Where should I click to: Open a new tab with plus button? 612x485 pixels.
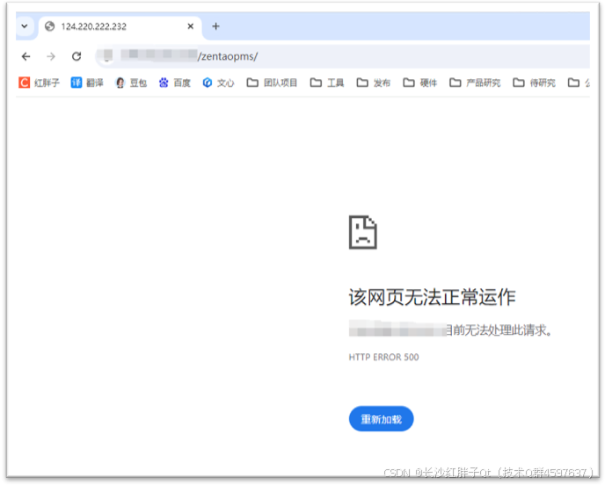pos(215,26)
